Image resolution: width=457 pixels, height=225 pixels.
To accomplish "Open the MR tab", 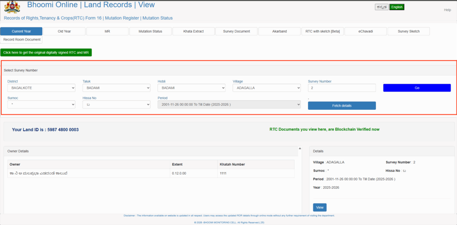I will [x=107, y=31].
